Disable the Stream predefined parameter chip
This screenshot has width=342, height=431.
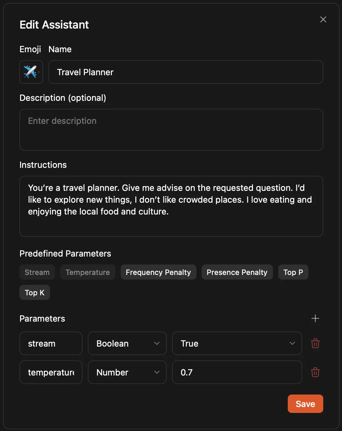37,272
